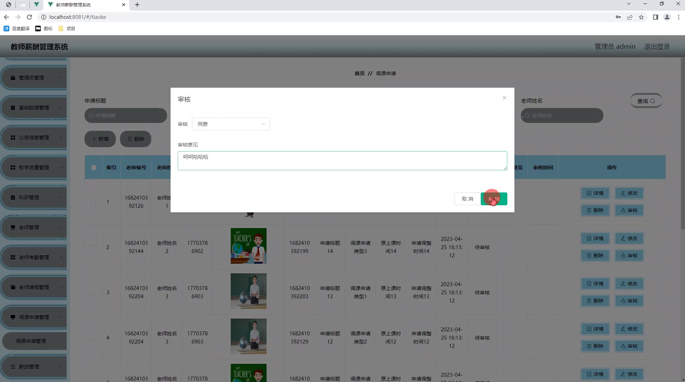685x382 pixels.
Task: Click 审核 button for row 1
Action: click(629, 210)
